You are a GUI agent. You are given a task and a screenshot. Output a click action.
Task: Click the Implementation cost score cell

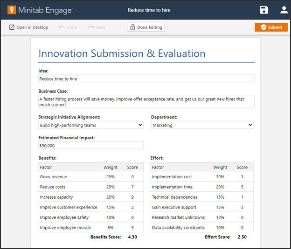click(242, 177)
